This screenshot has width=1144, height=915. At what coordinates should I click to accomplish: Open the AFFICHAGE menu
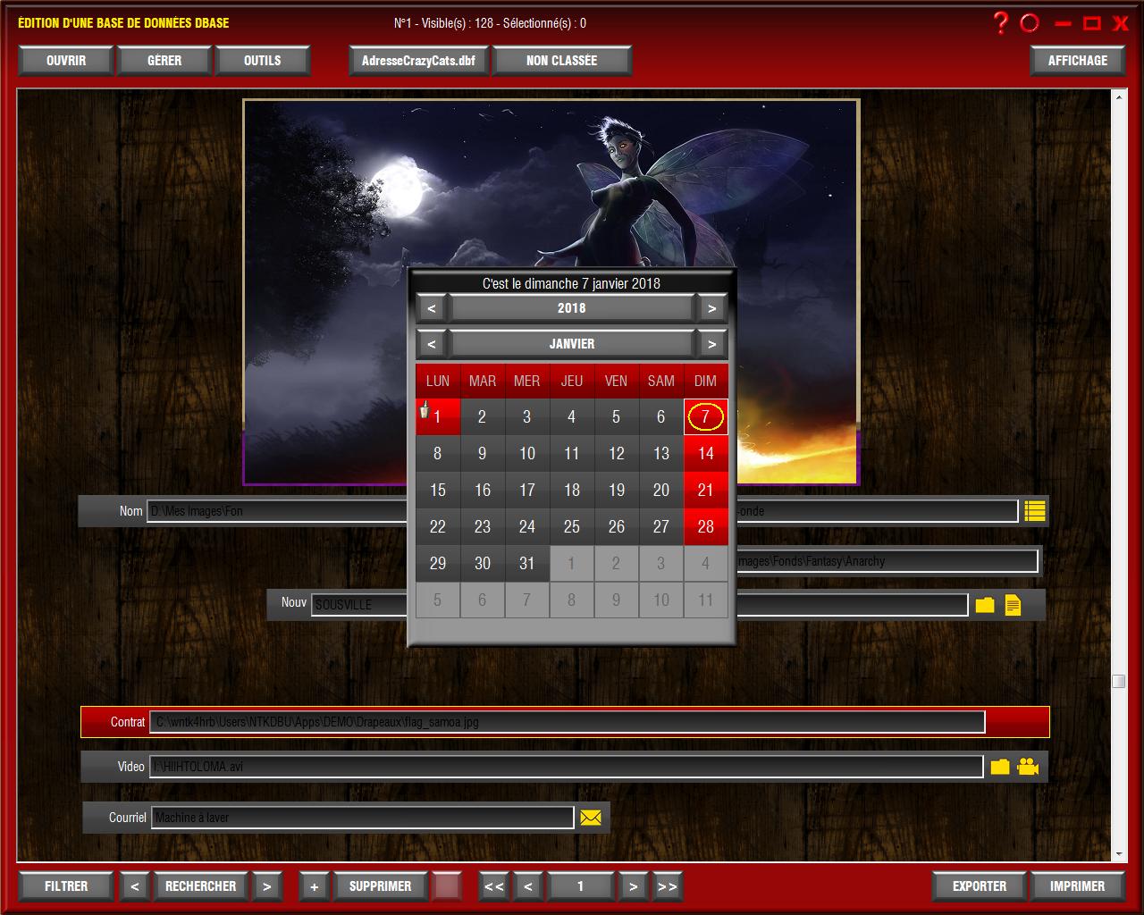click(x=1078, y=61)
